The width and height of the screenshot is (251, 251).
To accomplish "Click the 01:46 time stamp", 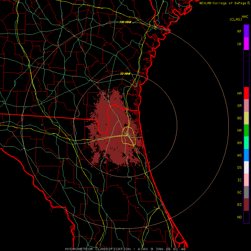I will [x=179, y=249].
